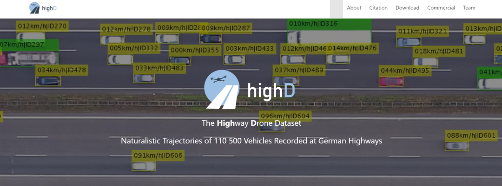
Task: Click the vehicle label 009km/h|ID287
Action: tap(226, 28)
